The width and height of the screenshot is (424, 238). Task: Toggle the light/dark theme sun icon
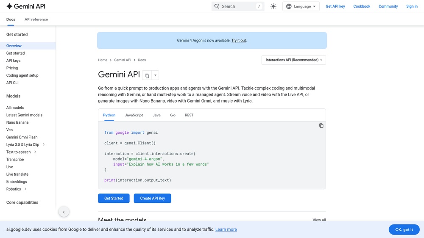(x=273, y=6)
